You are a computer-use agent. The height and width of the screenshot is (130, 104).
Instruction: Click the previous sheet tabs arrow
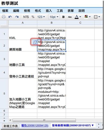pos(99,127)
